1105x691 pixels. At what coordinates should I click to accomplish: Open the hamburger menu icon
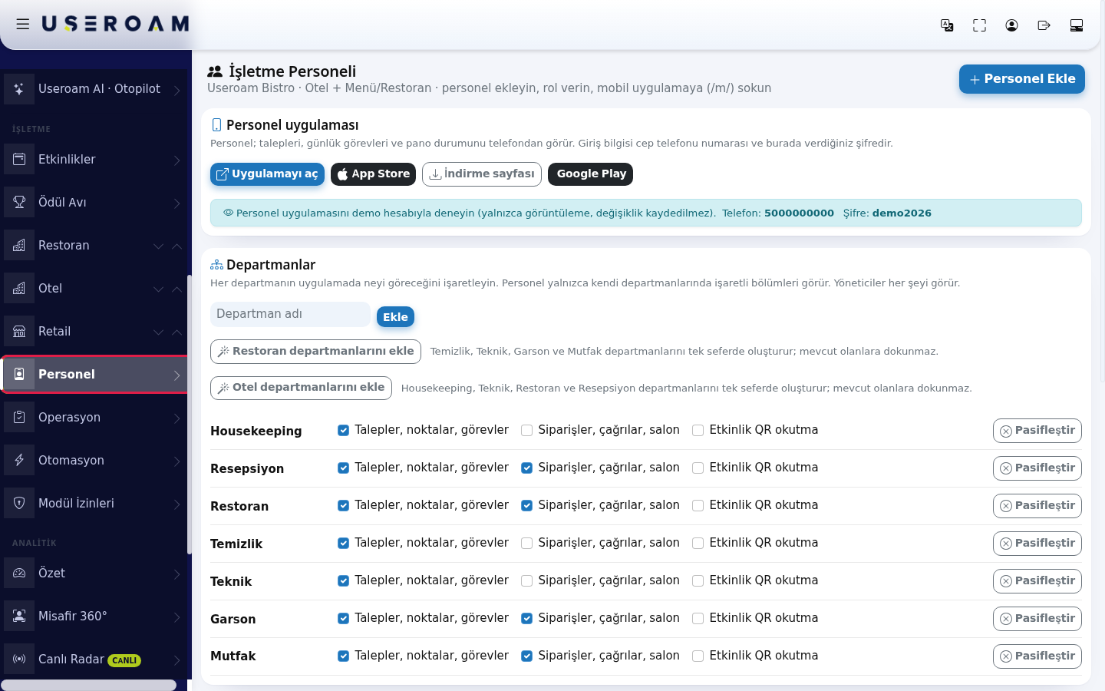[x=23, y=25]
